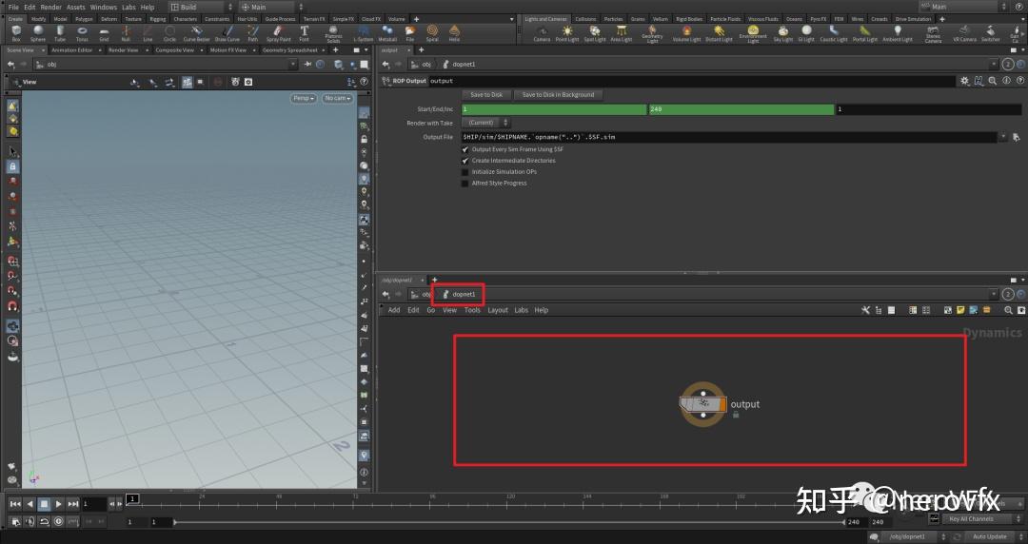Image resolution: width=1028 pixels, height=544 pixels.
Task: Add a Sky Light from shelf
Action: (x=782, y=32)
